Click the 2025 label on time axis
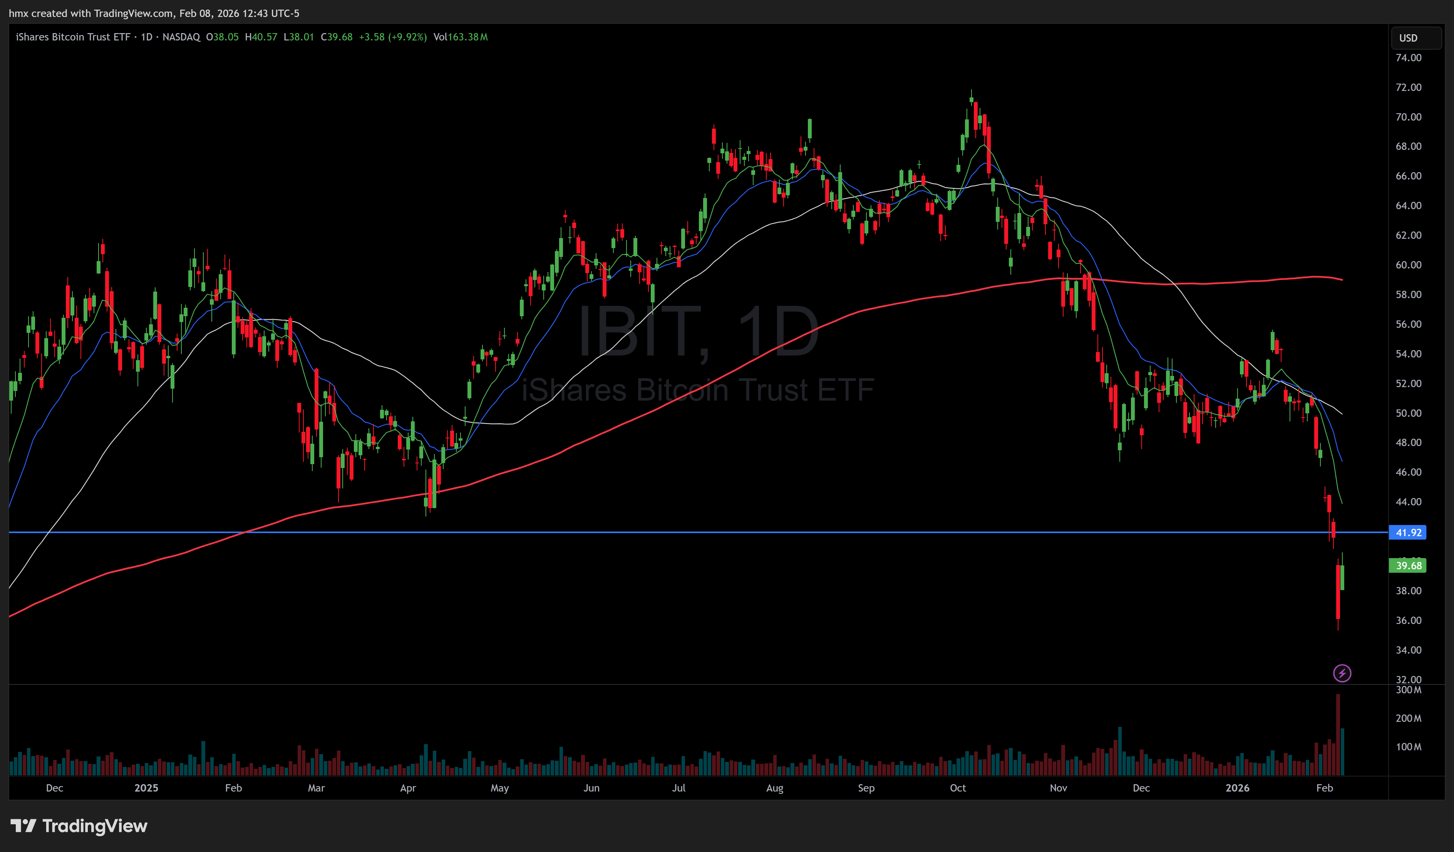This screenshot has height=852, width=1454. [x=146, y=788]
